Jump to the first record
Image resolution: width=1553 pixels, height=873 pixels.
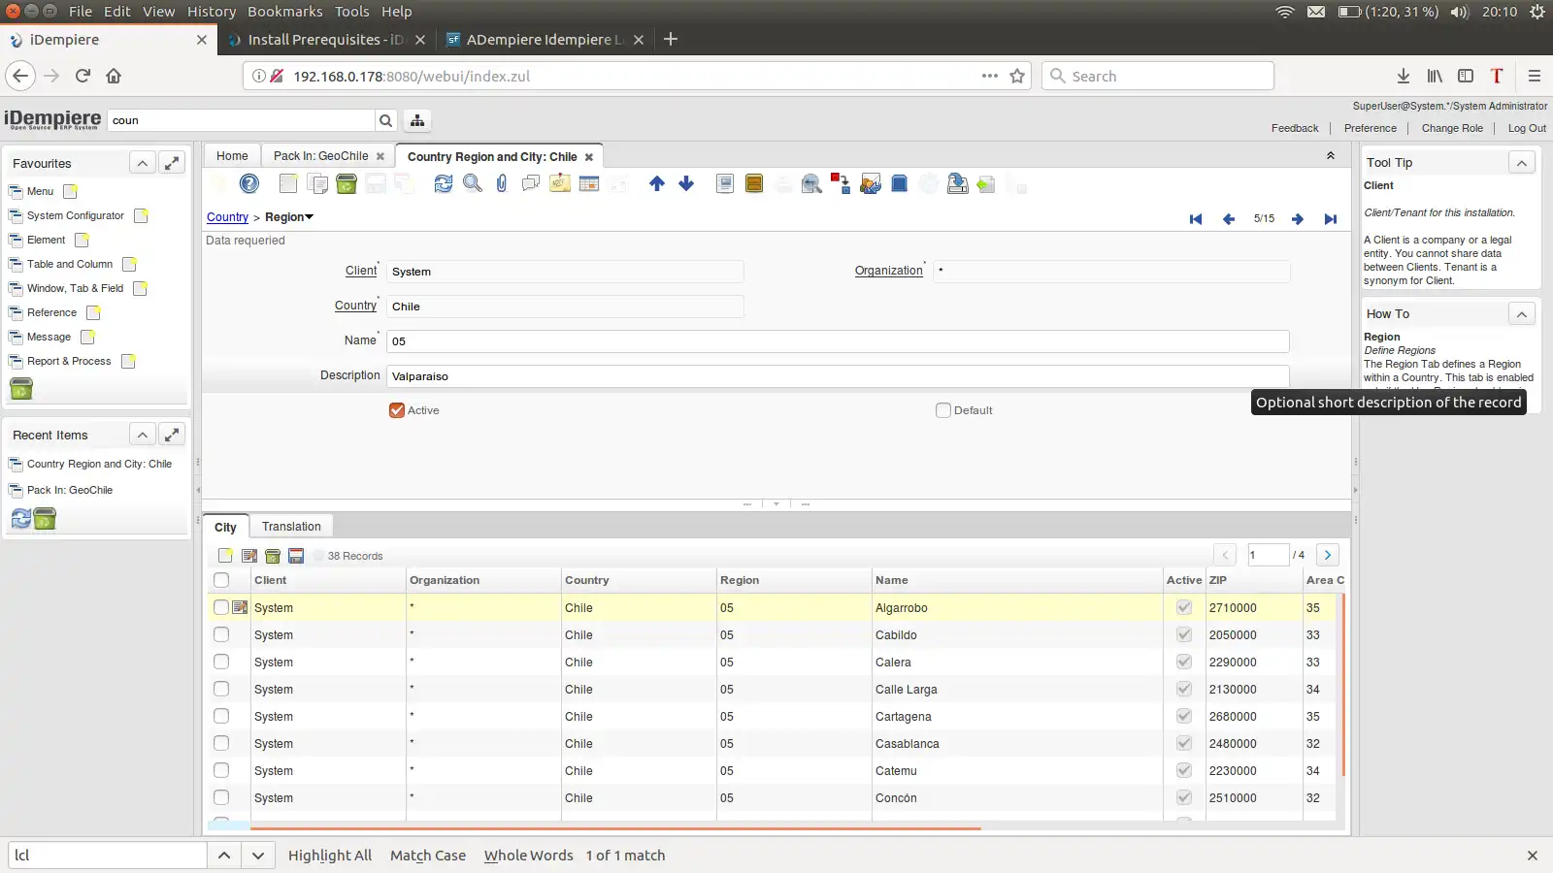[x=1196, y=219]
